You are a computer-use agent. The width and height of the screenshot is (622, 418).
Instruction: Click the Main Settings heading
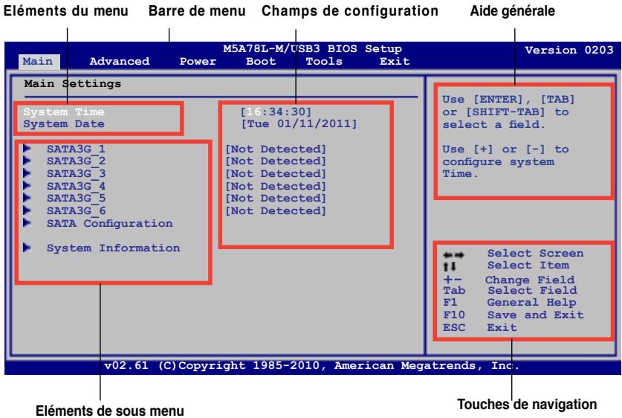pos(73,84)
